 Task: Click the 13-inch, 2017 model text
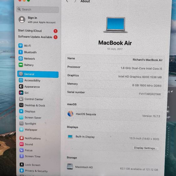[115, 49]
